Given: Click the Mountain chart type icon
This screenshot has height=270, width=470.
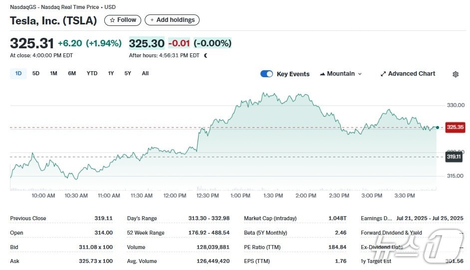Looking at the screenshot, I should pos(322,74).
